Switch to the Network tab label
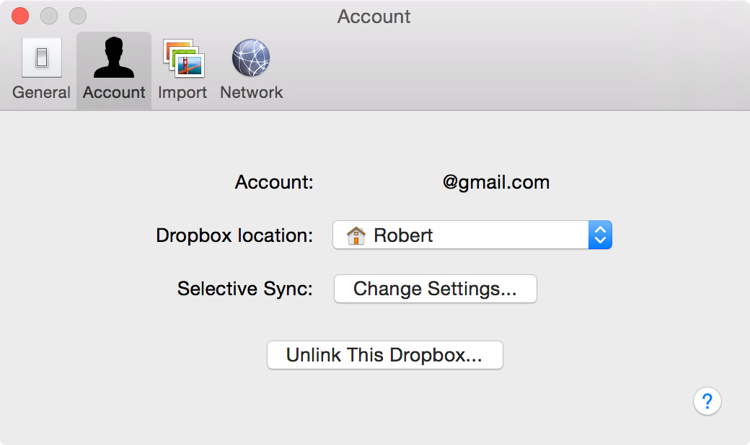Viewport: 750px width, 445px height. tap(251, 92)
